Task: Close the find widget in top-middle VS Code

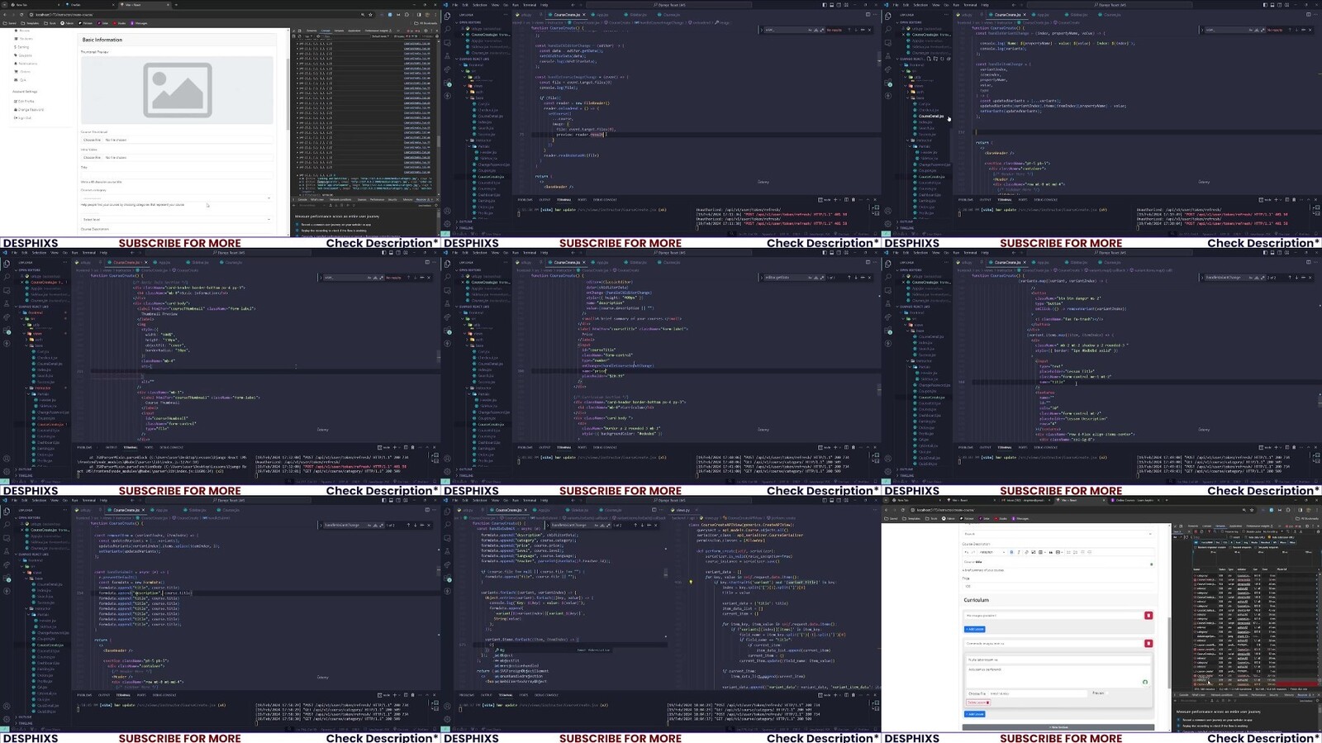Action: click(x=869, y=30)
